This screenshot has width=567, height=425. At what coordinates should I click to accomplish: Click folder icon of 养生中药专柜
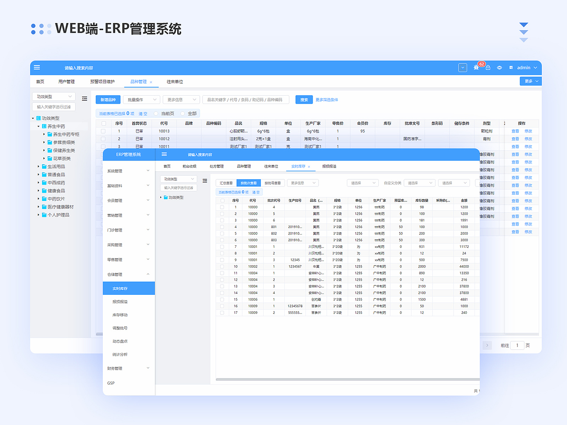[x=50, y=135]
